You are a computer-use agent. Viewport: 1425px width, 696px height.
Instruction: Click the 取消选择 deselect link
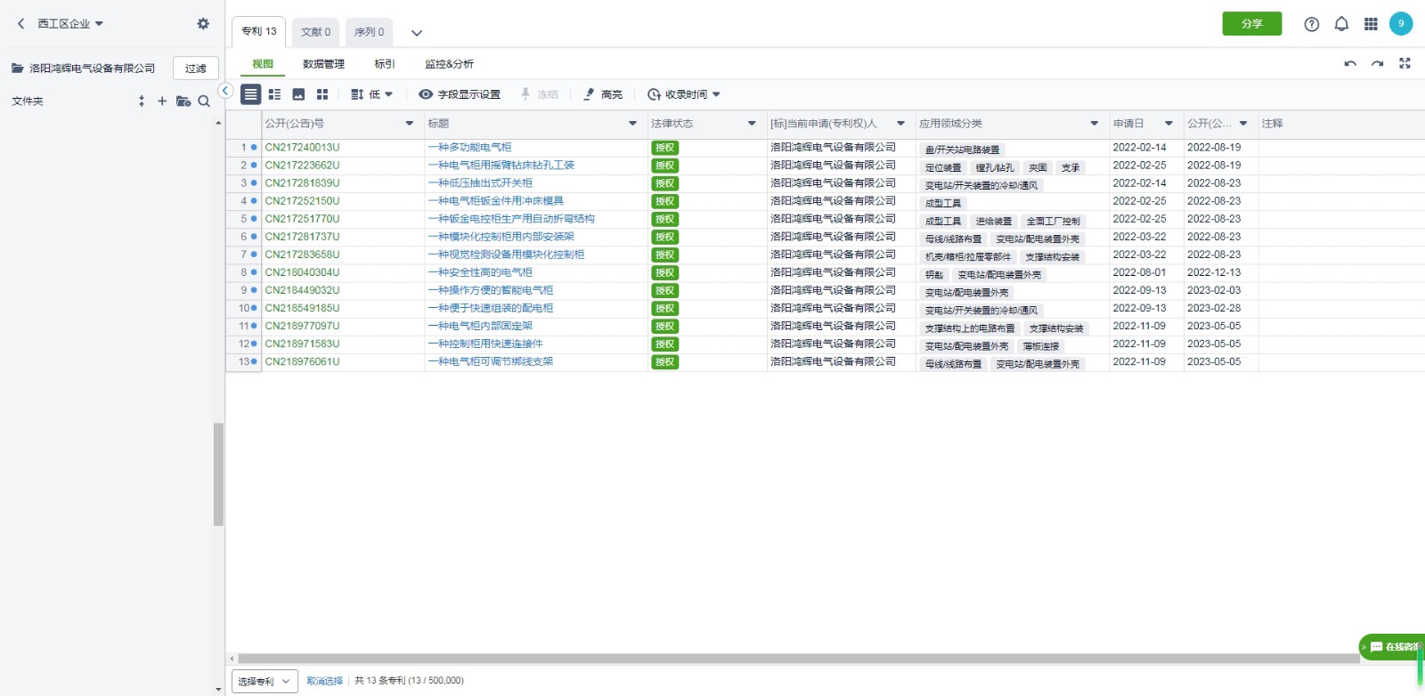[324, 681]
